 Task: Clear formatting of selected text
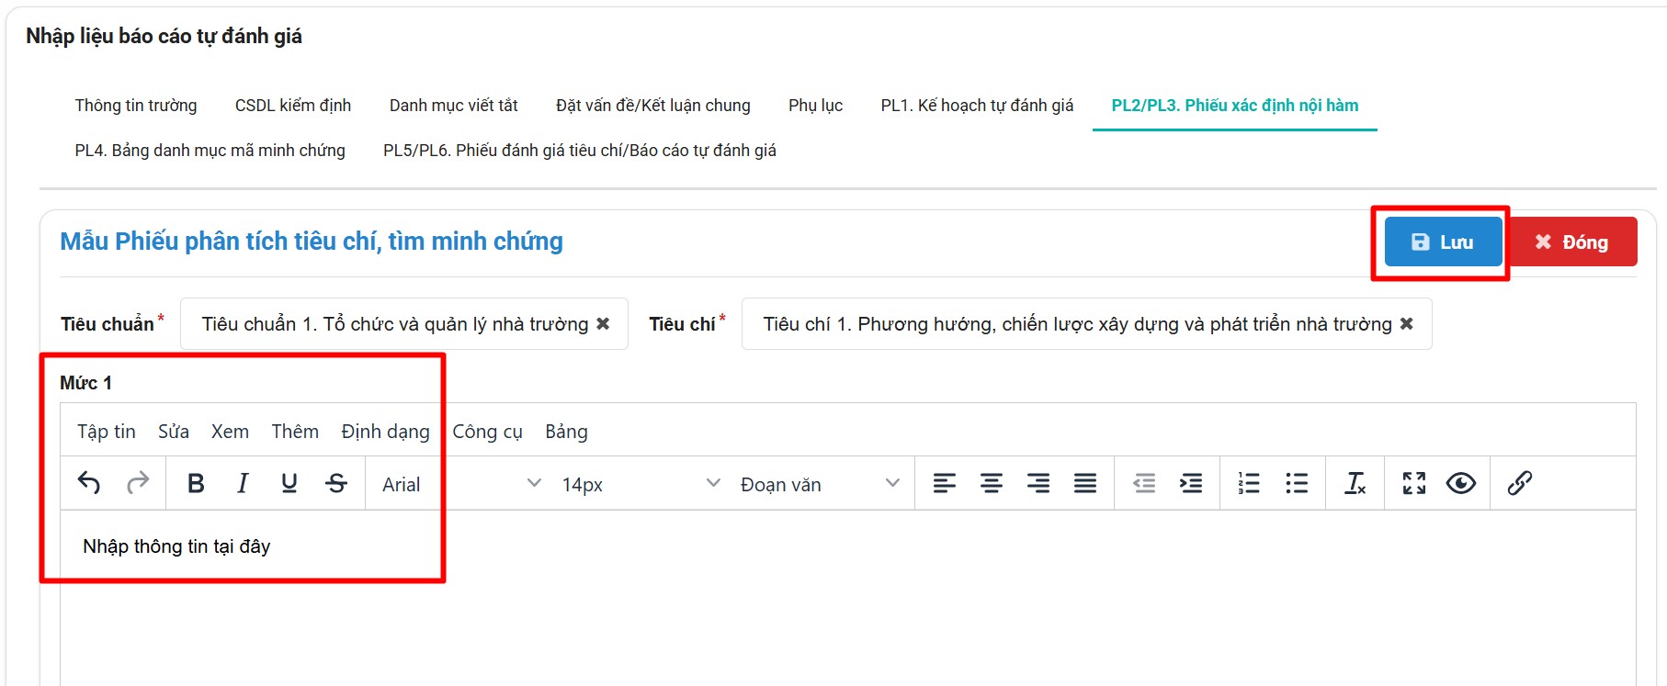(1355, 483)
